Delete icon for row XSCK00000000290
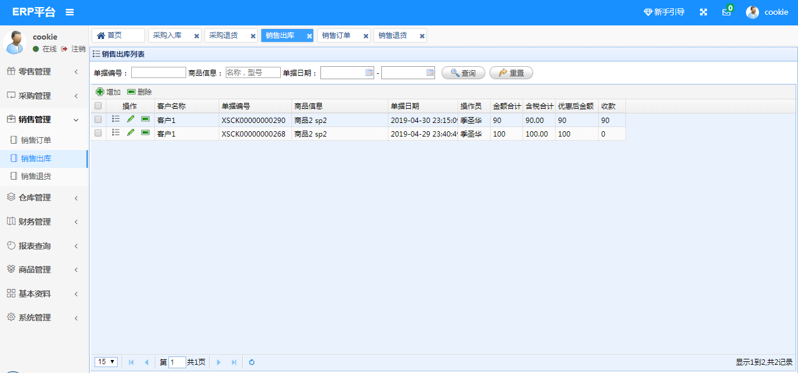 [145, 119]
